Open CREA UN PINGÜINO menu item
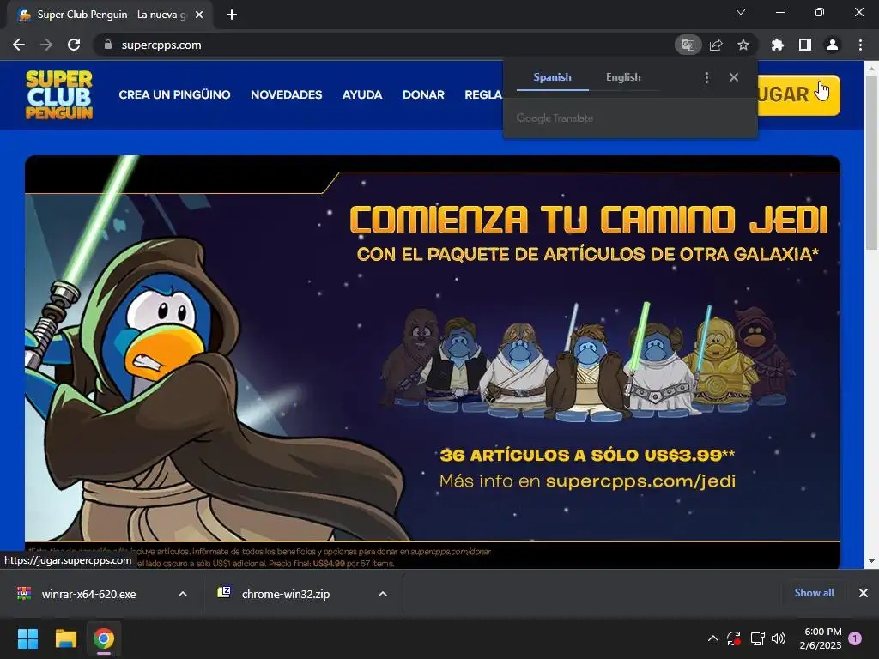 point(174,94)
